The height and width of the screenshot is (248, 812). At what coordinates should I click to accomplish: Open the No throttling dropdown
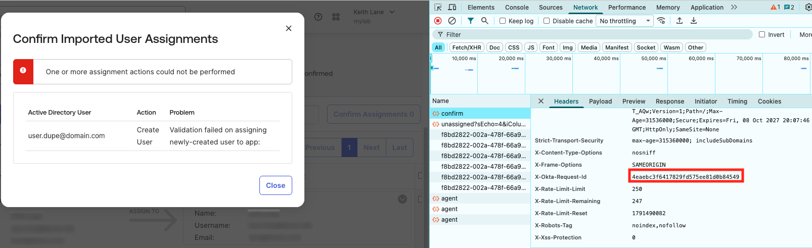(x=625, y=21)
